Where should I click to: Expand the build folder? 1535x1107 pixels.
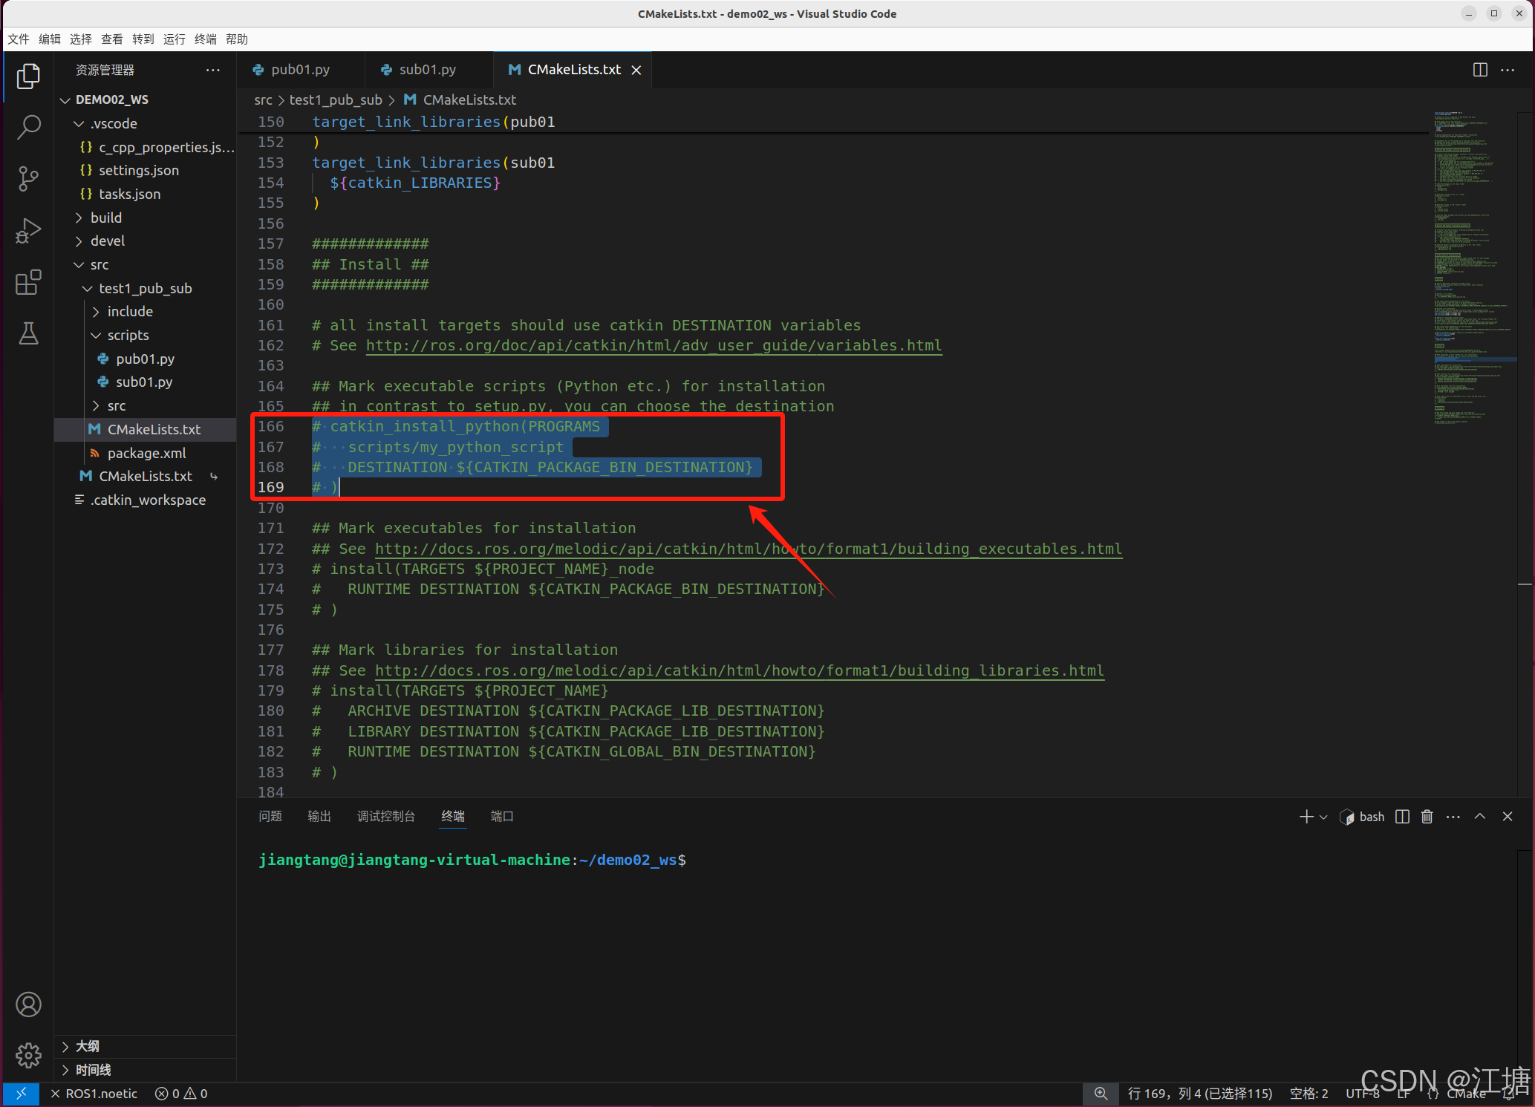[106, 218]
